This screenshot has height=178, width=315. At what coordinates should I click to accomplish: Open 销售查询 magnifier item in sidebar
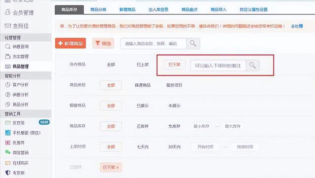[17, 46]
